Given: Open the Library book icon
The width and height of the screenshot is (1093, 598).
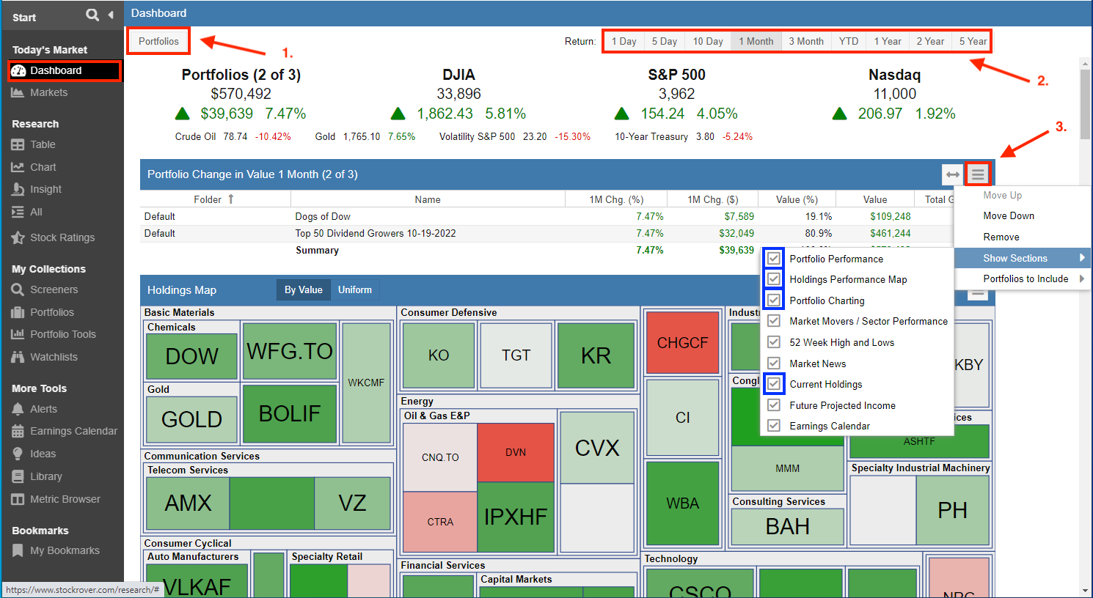Looking at the screenshot, I should click(x=18, y=476).
